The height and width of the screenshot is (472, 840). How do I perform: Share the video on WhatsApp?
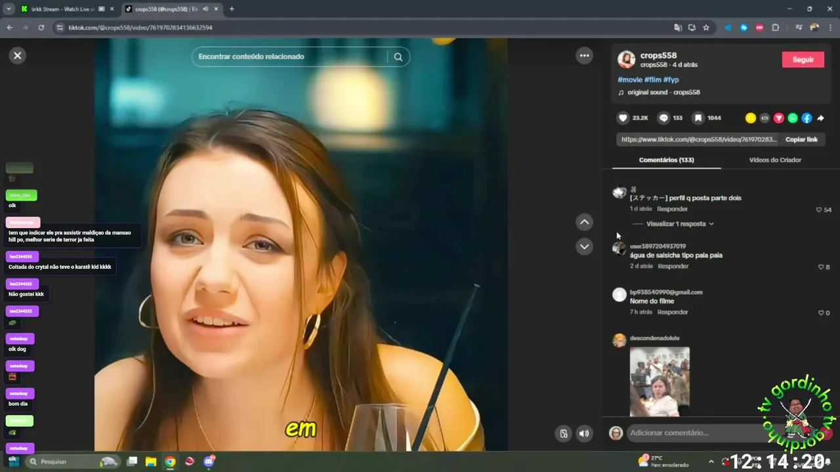click(793, 118)
